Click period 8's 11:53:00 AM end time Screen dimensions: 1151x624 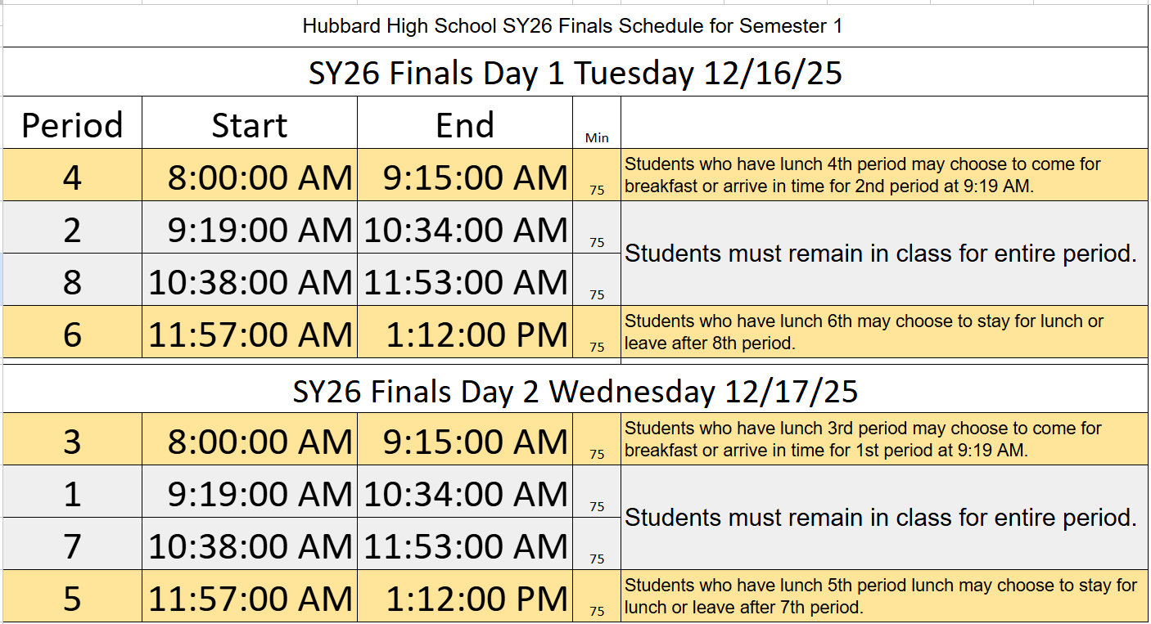coord(466,282)
